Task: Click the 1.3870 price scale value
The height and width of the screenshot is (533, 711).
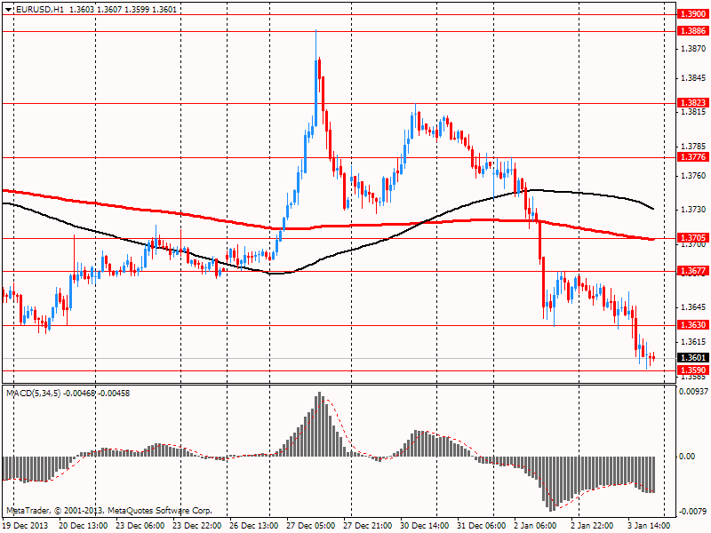Action: (693, 49)
